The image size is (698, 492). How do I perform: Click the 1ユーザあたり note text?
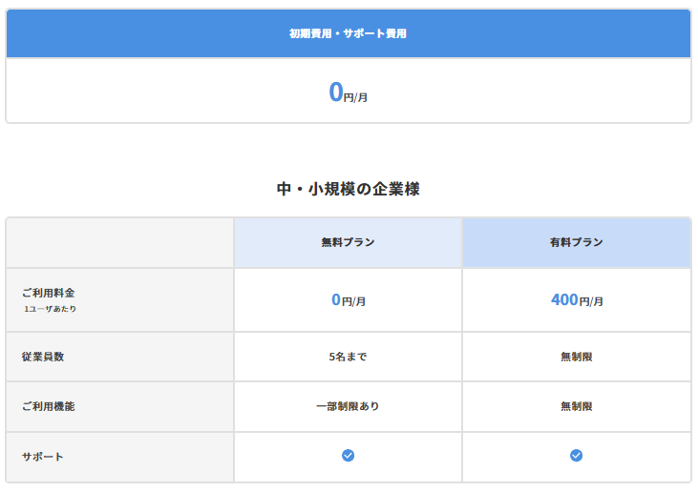click(50, 309)
